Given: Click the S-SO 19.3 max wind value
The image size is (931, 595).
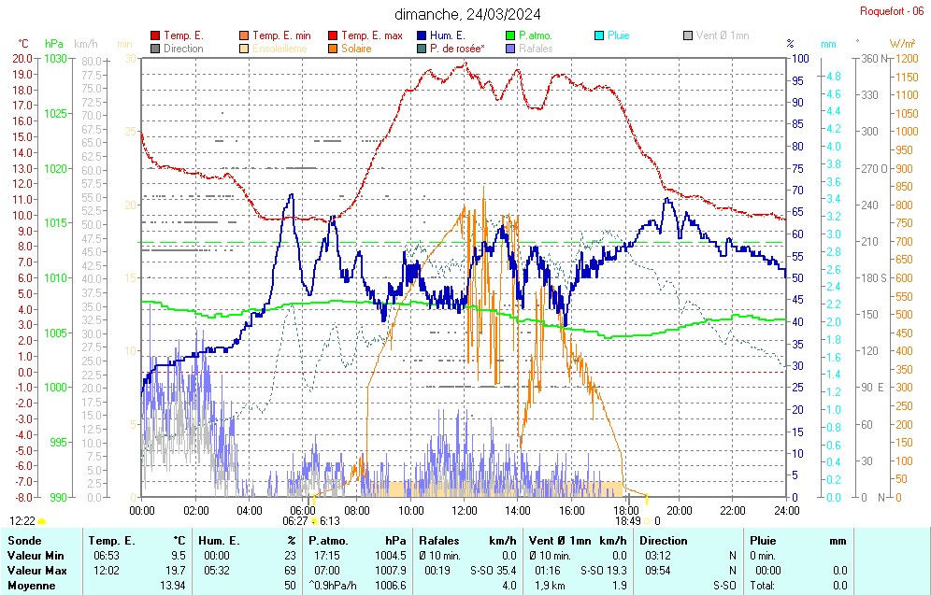Looking at the screenshot, I should click(604, 571).
